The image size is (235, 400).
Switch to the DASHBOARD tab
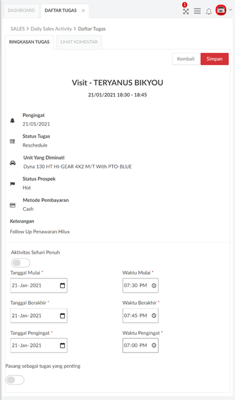pyautogui.click(x=21, y=10)
